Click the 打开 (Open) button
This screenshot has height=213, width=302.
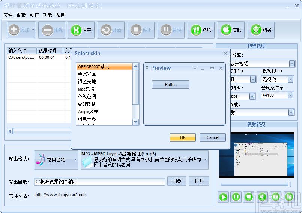pyautogui.click(x=199, y=181)
